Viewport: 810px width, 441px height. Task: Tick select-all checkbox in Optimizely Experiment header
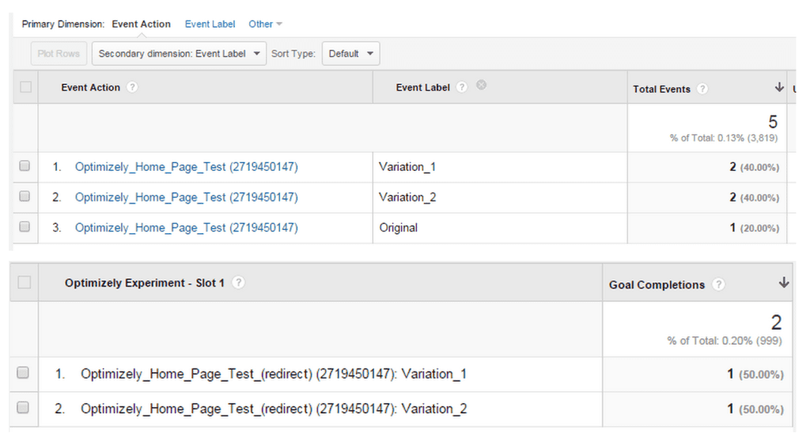pyautogui.click(x=25, y=282)
